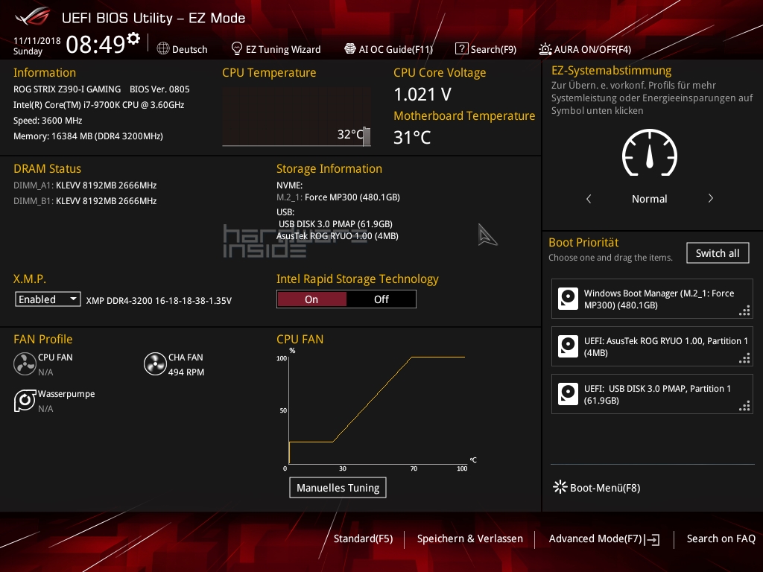
Task: Click the AURA light icon
Action: [x=545, y=49]
